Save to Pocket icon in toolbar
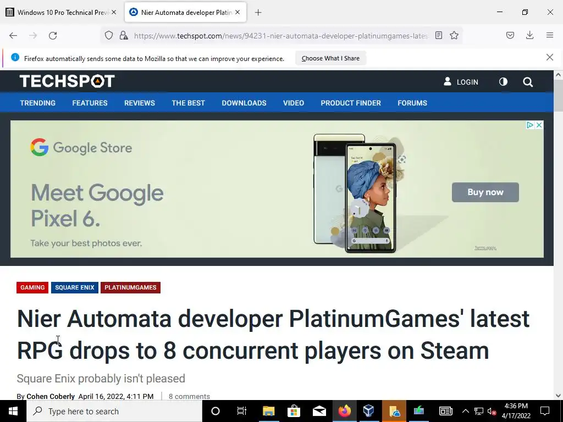Viewport: 563px width, 422px height. point(510,35)
